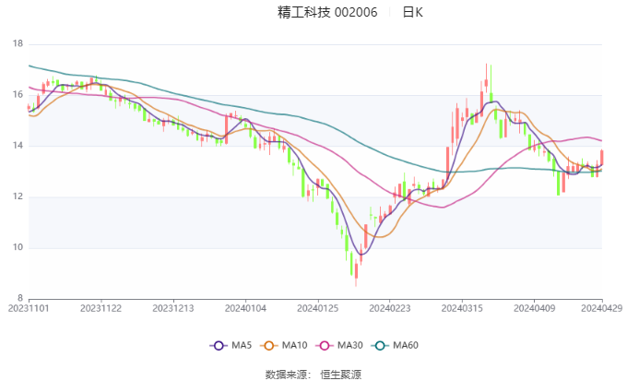
Task: Click the 16 price axis label
Action: pos(18,94)
